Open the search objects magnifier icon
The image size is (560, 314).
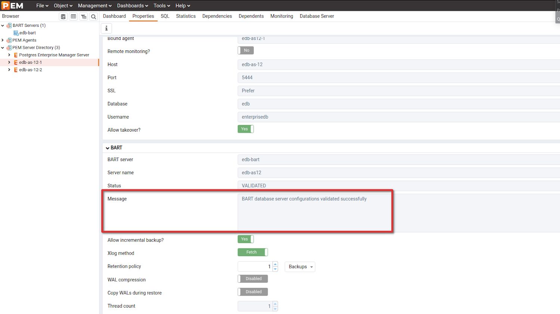click(x=94, y=16)
